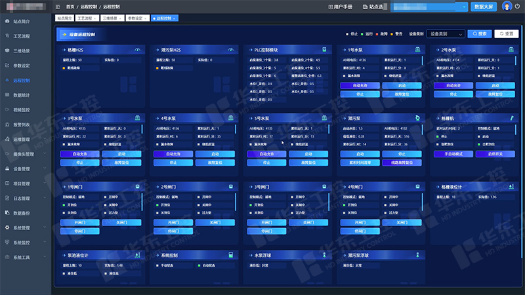
Task: Expand 系统管理 in the sidebar
Action: (26, 228)
